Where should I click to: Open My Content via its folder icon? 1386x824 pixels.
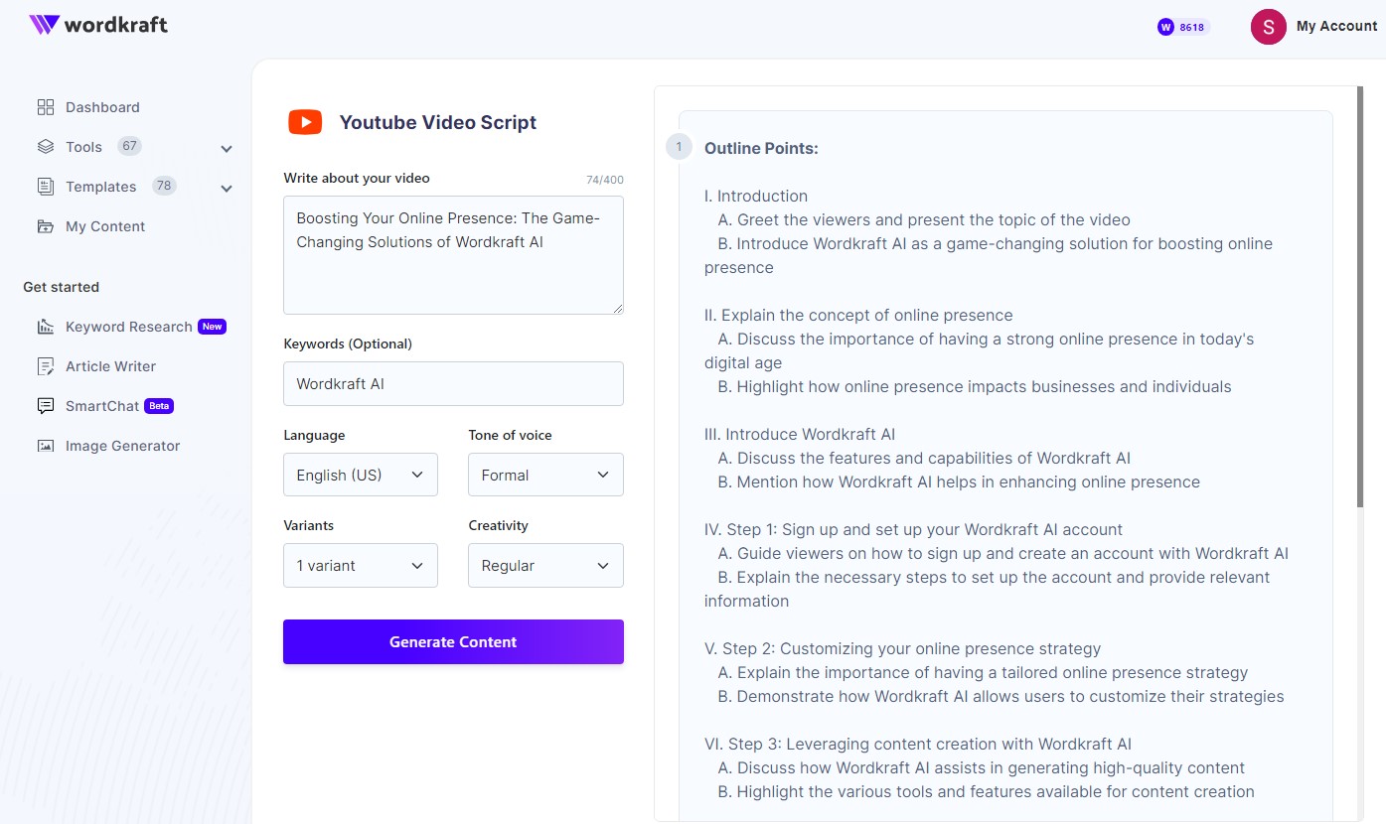point(45,225)
